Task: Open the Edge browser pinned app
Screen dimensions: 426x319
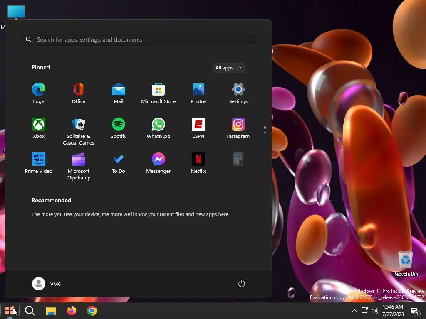Action: [x=39, y=93]
